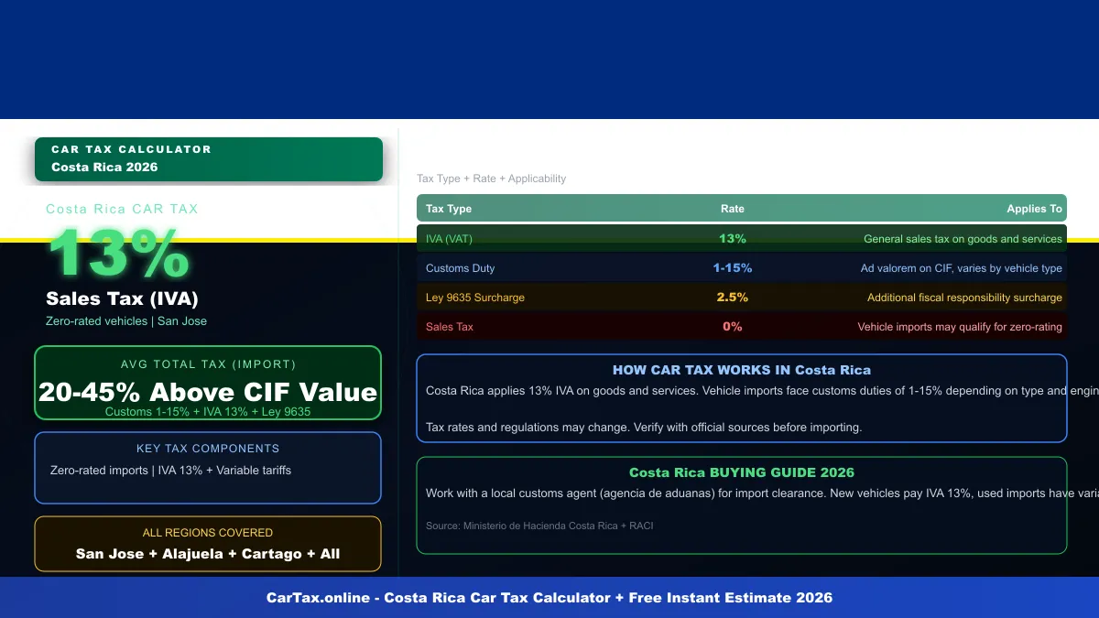Screen dimensions: 1099x618
Task: Click the large 13% sales tax figure
Action: [118, 254]
